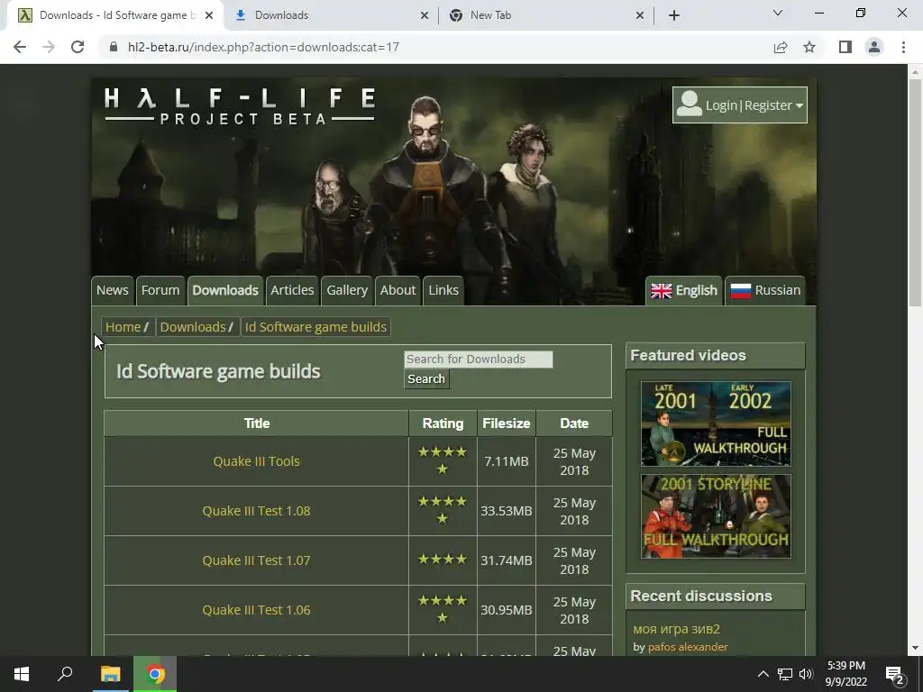923x692 pixels.
Task: Click the user avatar icon beside Login
Action: tap(689, 105)
